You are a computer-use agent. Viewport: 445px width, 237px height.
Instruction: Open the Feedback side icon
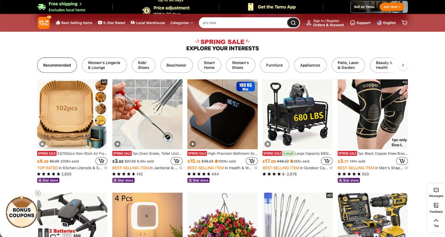tap(436, 208)
